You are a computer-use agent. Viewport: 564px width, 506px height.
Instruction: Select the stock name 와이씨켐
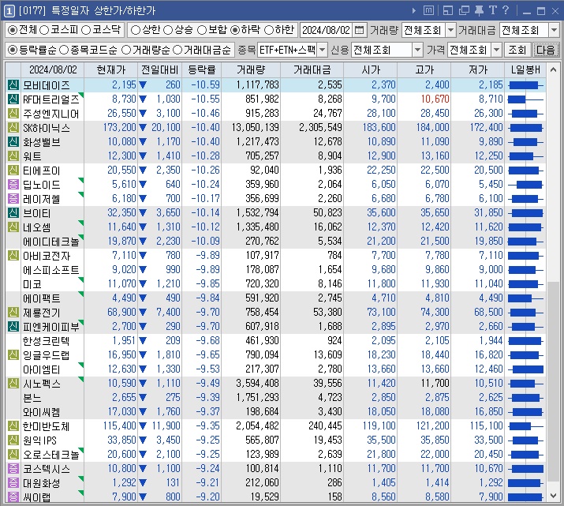[41, 412]
